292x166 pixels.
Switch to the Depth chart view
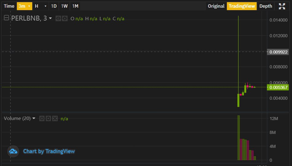(x=266, y=6)
